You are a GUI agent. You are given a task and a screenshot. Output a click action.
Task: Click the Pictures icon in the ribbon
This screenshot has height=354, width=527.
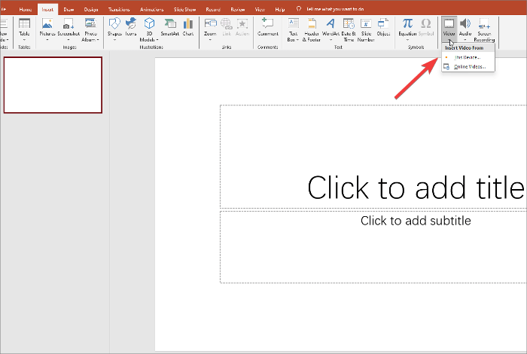47,29
